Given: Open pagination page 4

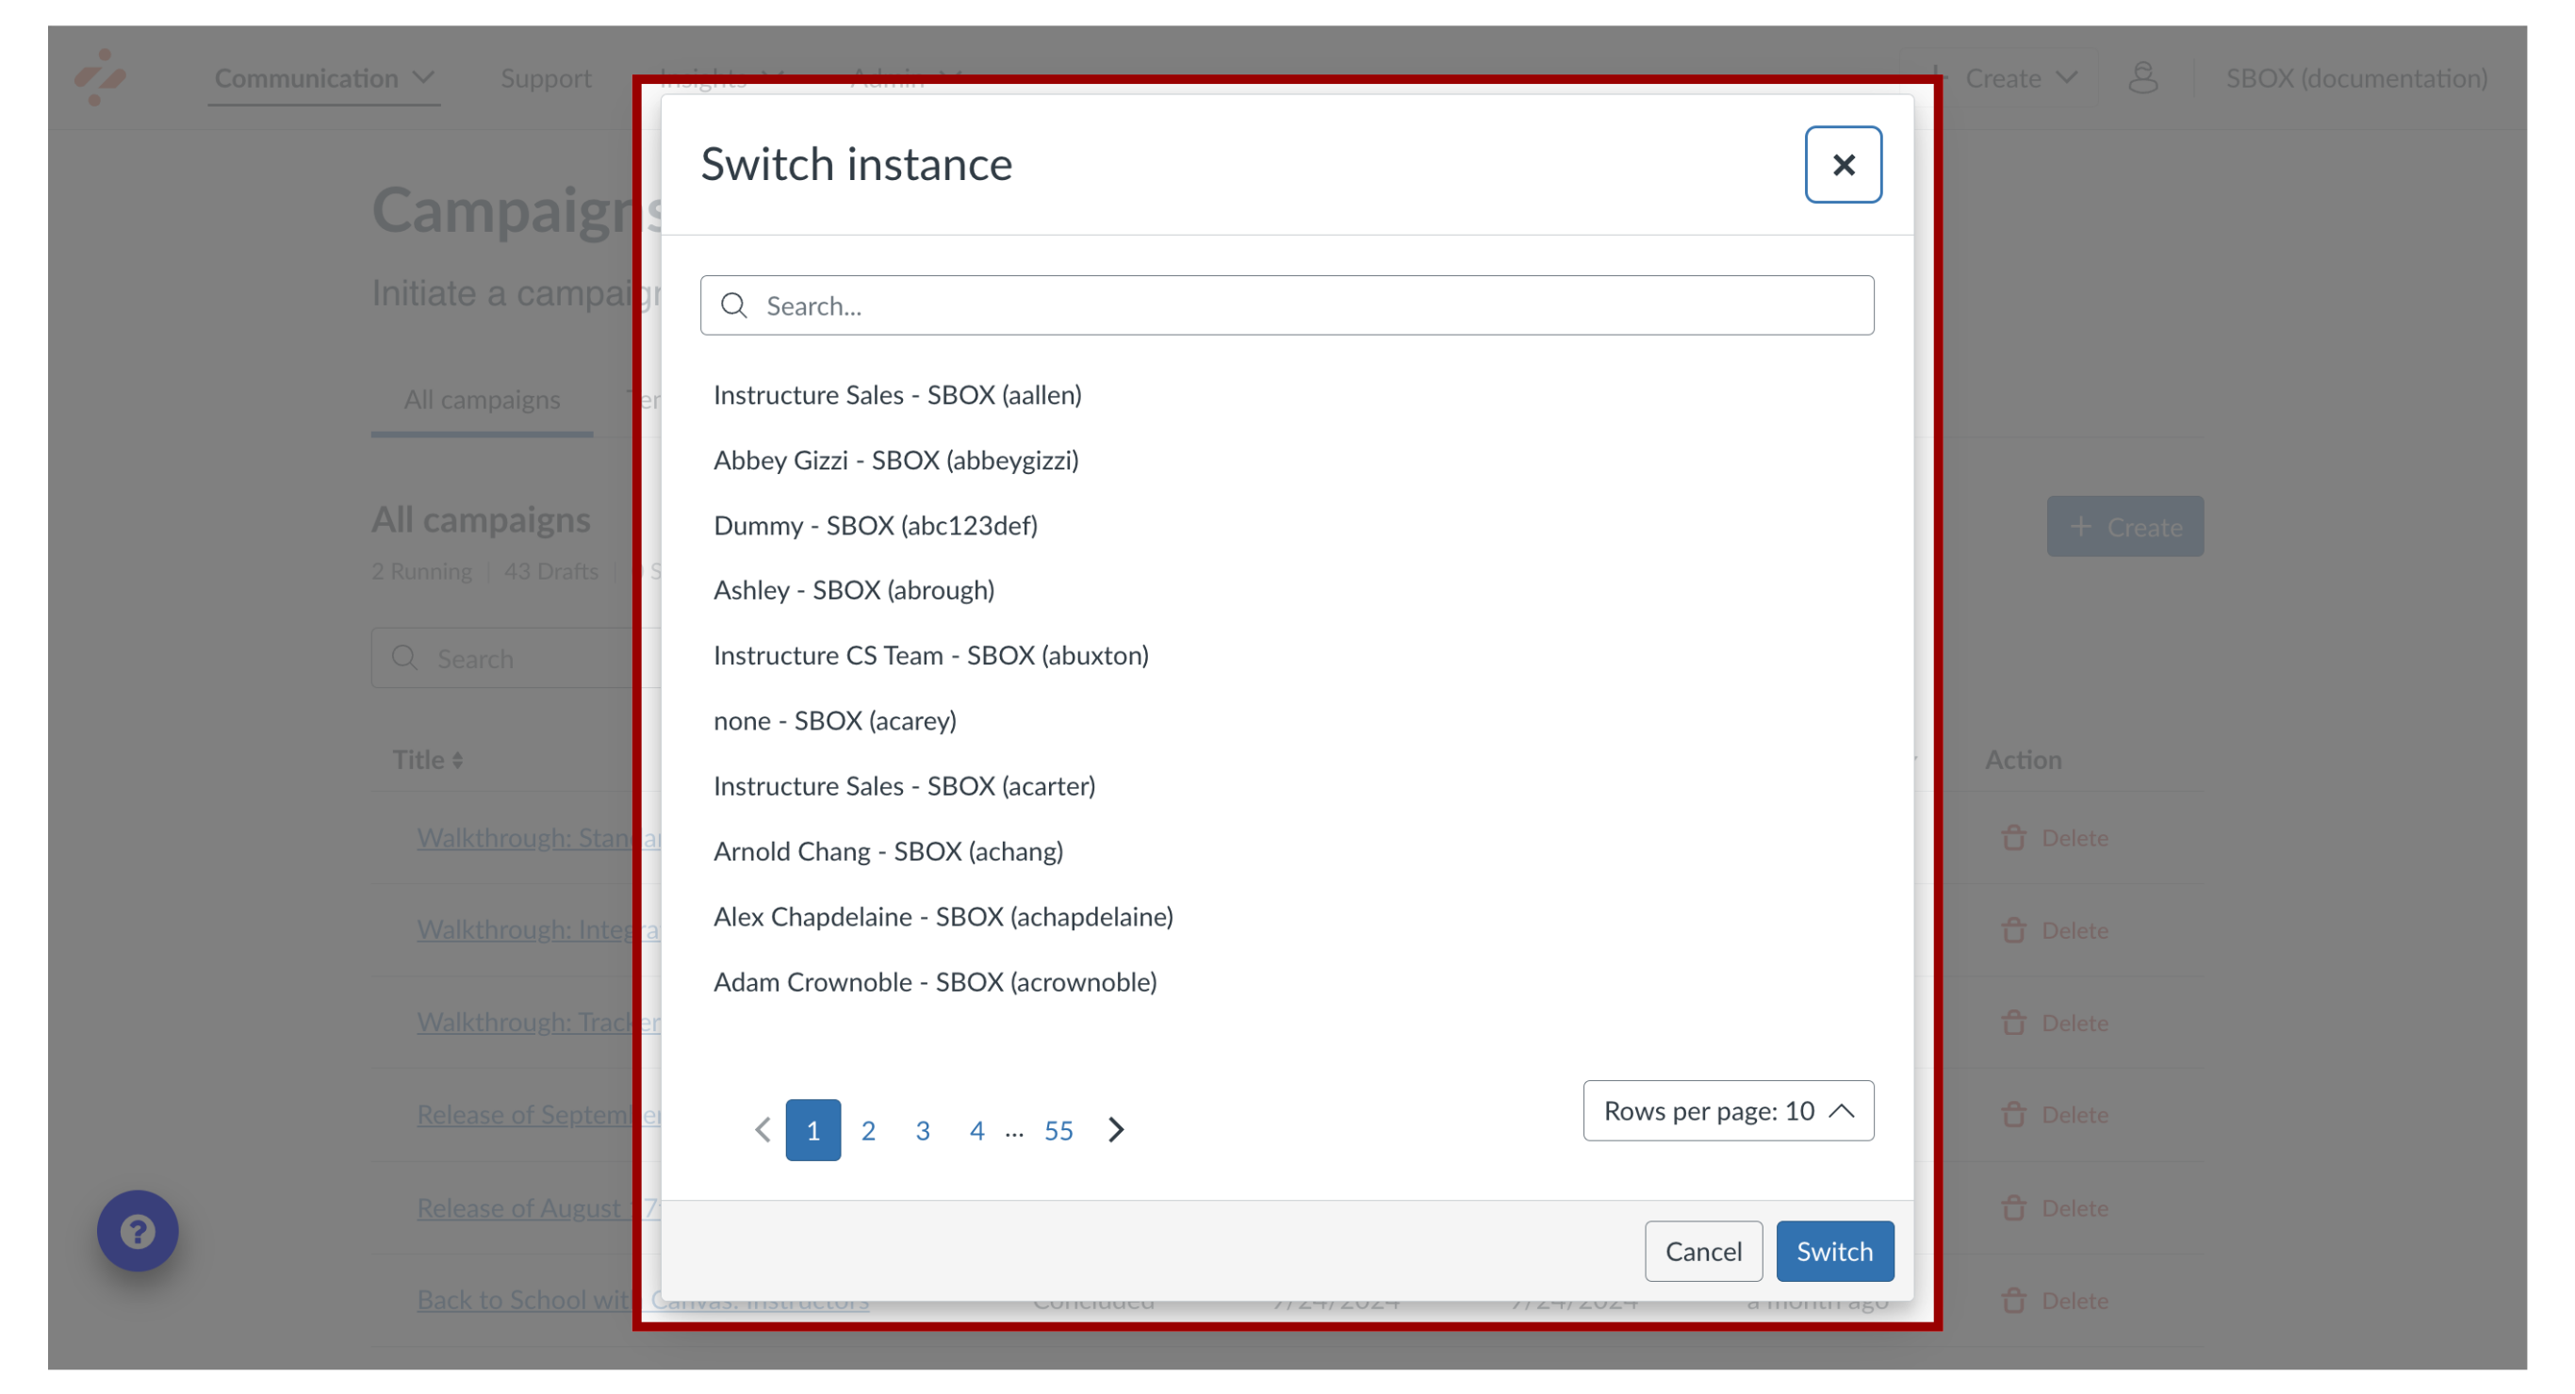Looking at the screenshot, I should click(976, 1130).
